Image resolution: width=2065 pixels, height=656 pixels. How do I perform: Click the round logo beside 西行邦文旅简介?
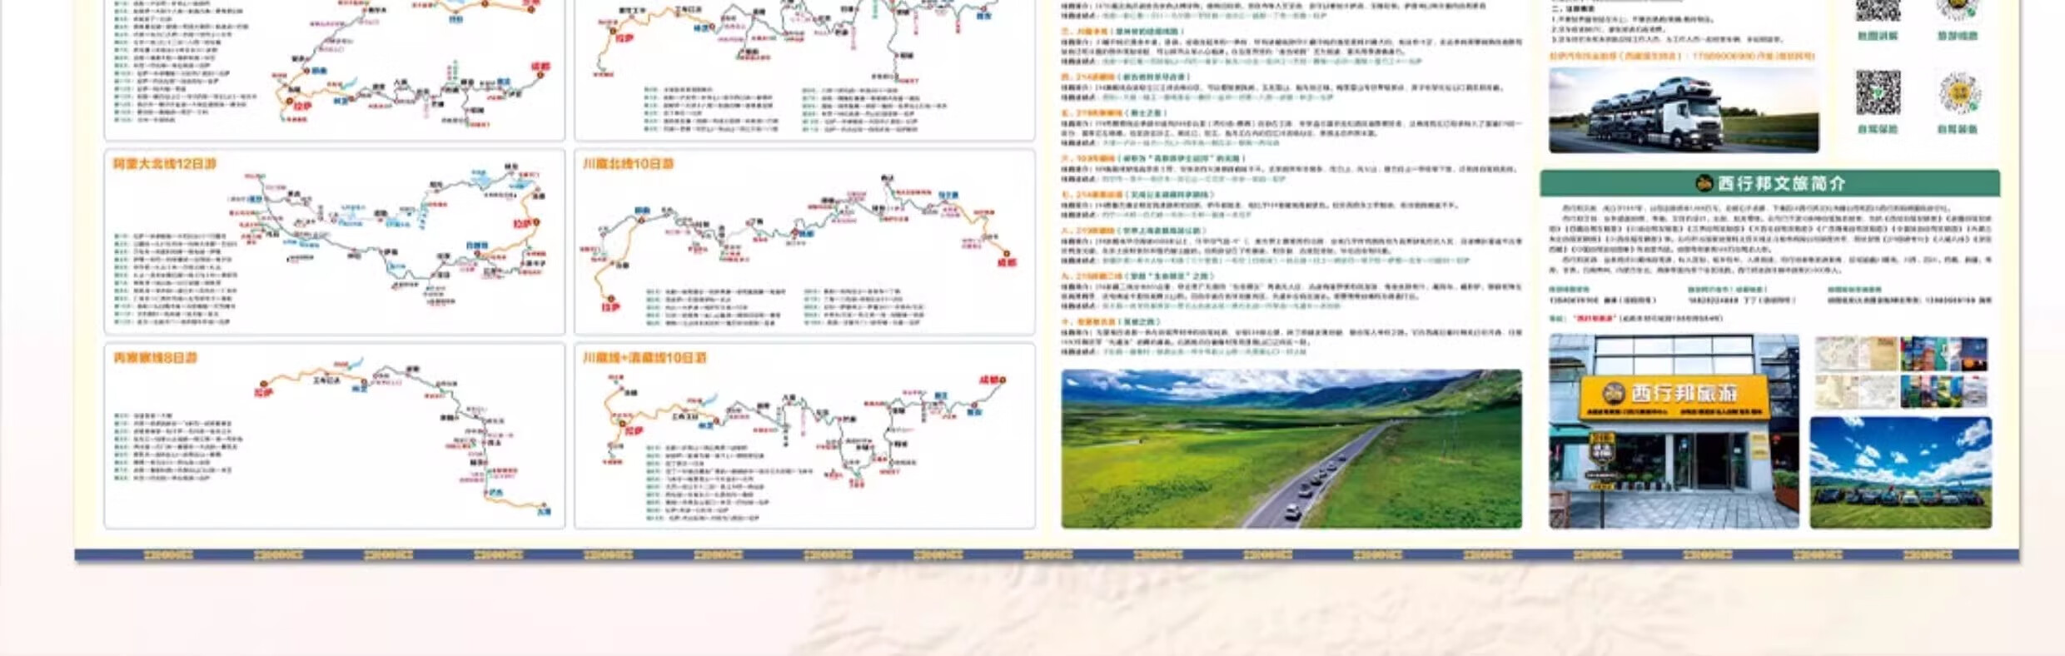pos(1704,183)
